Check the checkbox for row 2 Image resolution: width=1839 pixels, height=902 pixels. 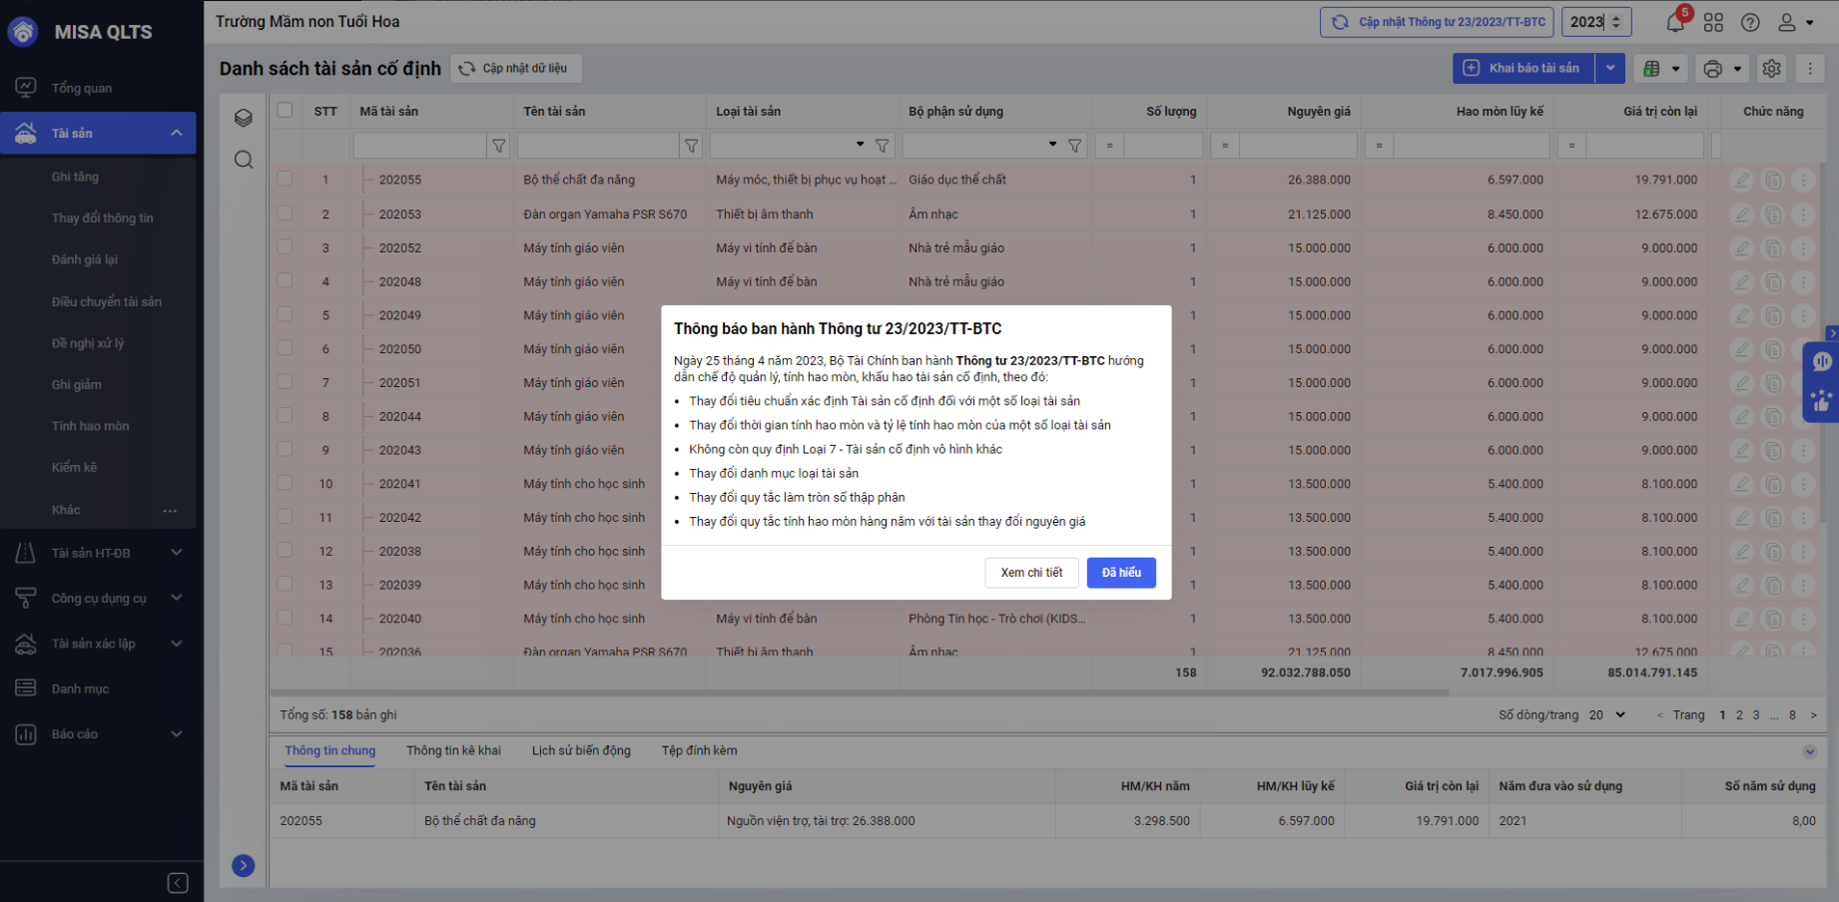(x=286, y=214)
